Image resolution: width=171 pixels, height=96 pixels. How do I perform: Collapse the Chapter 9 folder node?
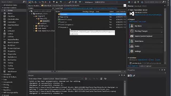pyautogui.click(x=34, y=16)
